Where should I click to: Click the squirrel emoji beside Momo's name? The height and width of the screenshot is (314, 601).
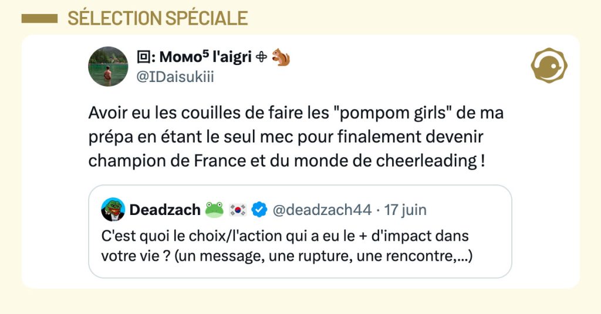(x=281, y=57)
